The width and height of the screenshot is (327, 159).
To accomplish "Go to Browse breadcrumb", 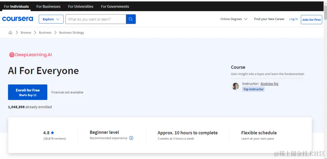I will click(x=26, y=33).
